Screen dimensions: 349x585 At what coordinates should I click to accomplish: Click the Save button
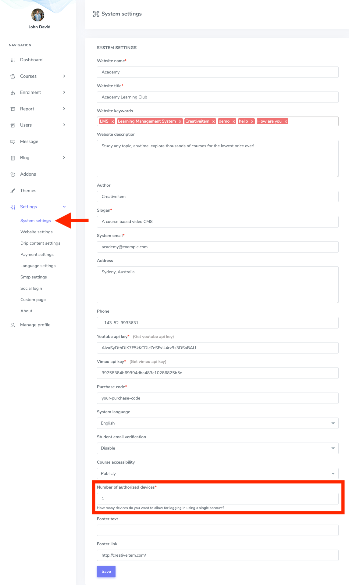pyautogui.click(x=106, y=571)
